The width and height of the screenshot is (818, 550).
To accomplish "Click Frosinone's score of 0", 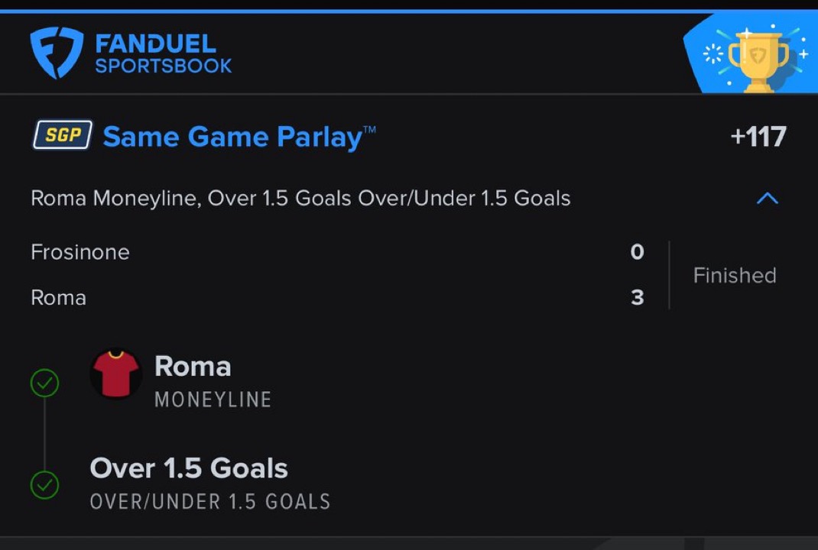I will [x=637, y=252].
